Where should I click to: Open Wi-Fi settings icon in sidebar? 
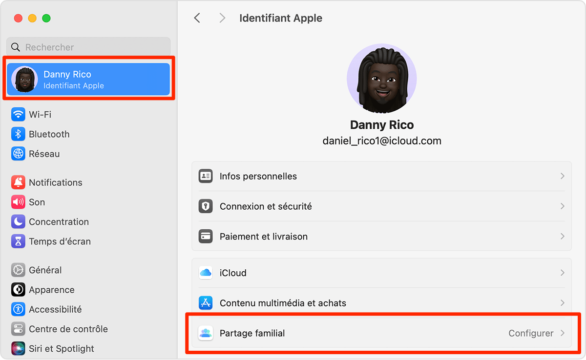[x=18, y=115]
